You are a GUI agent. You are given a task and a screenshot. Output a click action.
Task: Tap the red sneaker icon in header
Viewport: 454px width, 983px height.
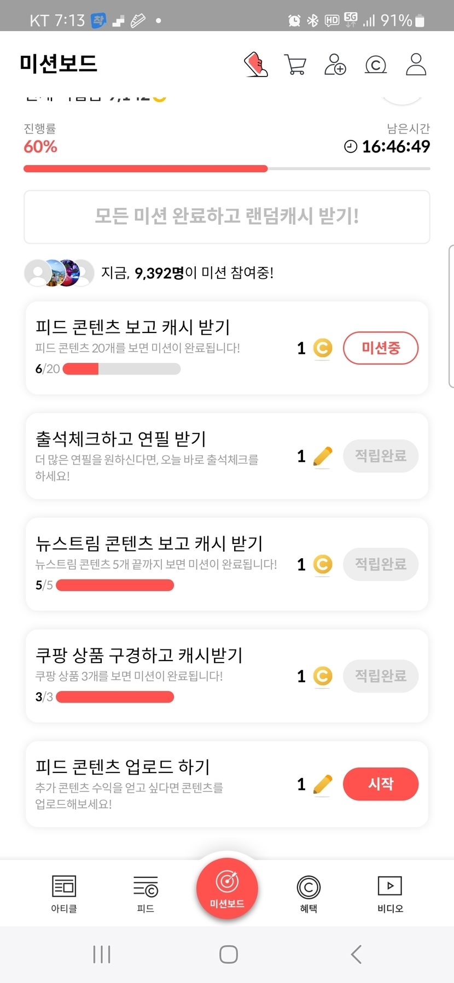point(255,65)
